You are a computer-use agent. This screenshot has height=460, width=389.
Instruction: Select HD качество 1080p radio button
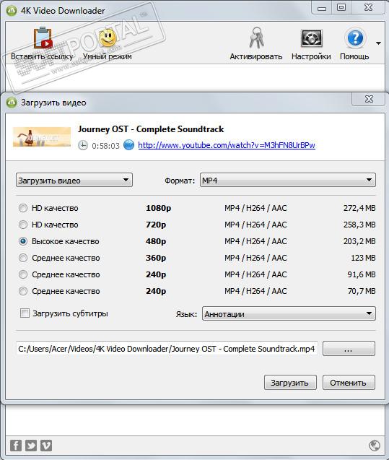pos(23,208)
